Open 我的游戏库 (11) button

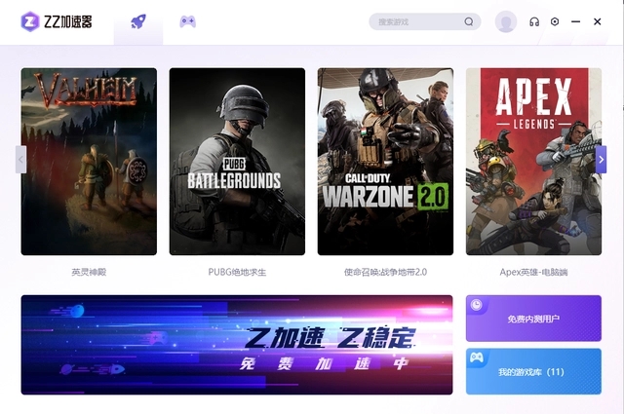[x=533, y=371]
